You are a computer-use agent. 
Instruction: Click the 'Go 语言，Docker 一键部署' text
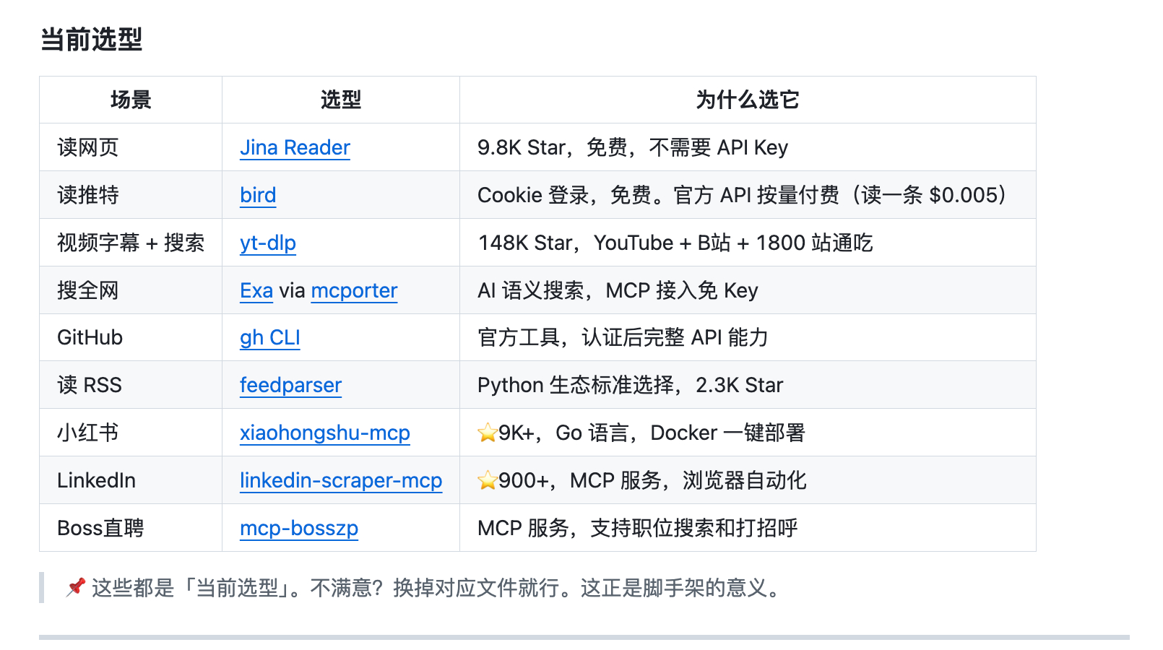pyautogui.click(x=680, y=433)
